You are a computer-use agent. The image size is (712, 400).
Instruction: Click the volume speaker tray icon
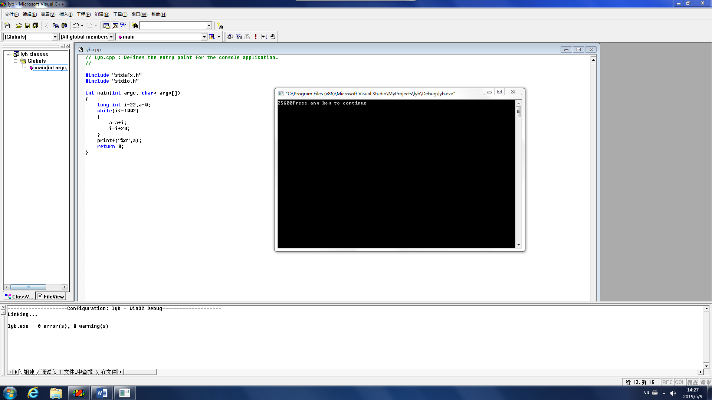coord(673,393)
